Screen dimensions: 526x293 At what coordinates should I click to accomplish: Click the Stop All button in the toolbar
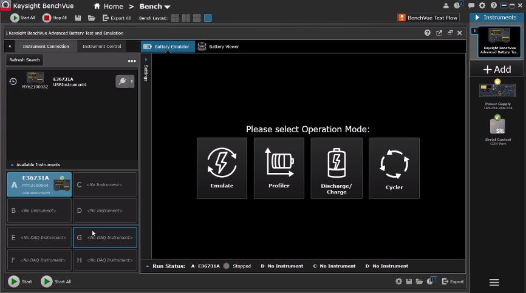click(55, 18)
